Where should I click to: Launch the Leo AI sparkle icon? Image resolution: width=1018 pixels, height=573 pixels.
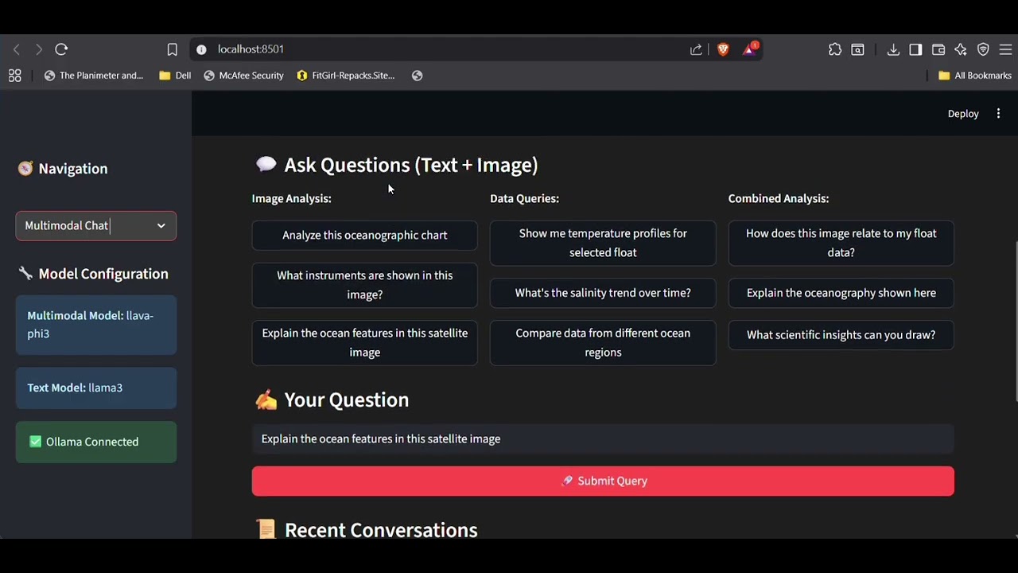click(x=961, y=49)
